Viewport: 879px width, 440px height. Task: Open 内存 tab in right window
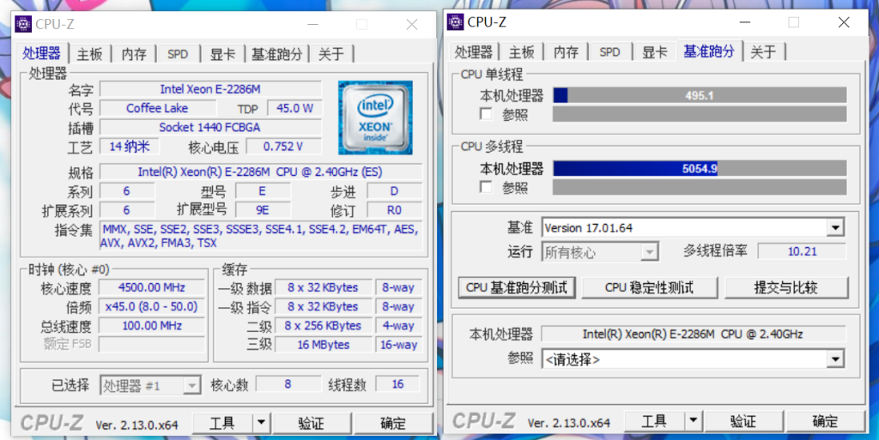567,52
